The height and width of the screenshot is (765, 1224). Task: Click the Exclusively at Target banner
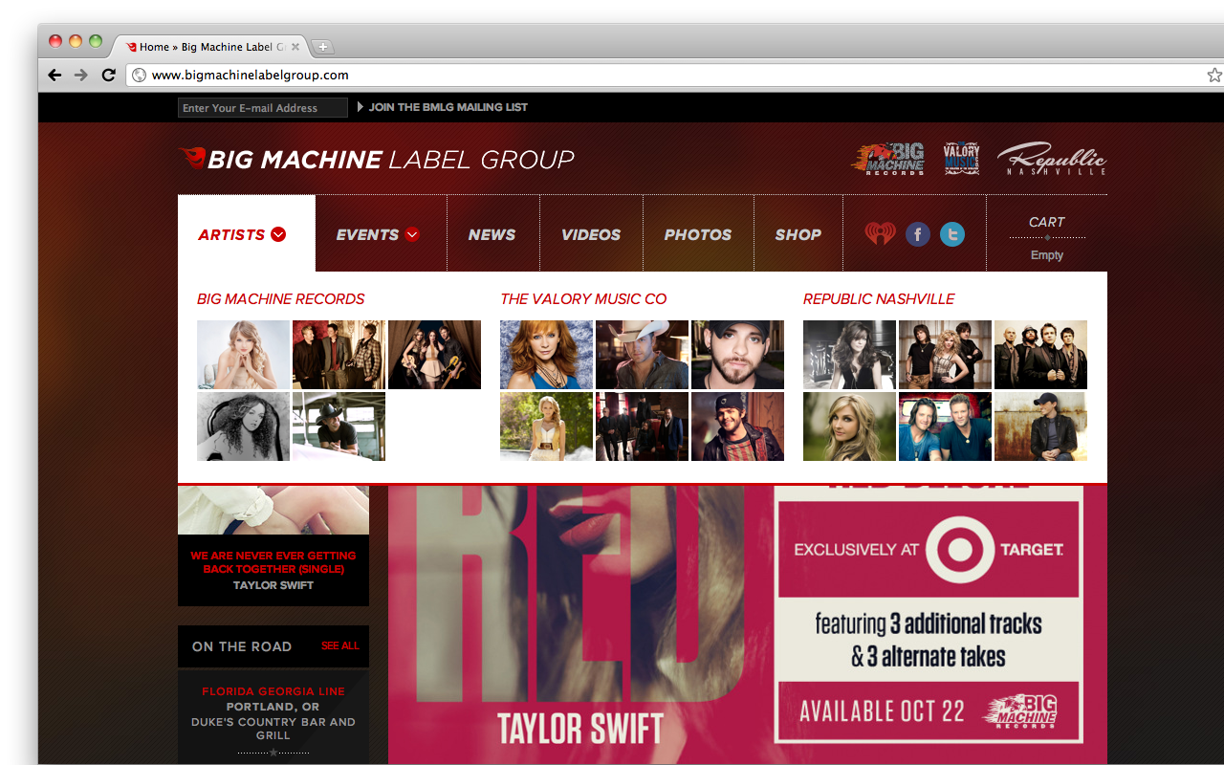point(929,550)
